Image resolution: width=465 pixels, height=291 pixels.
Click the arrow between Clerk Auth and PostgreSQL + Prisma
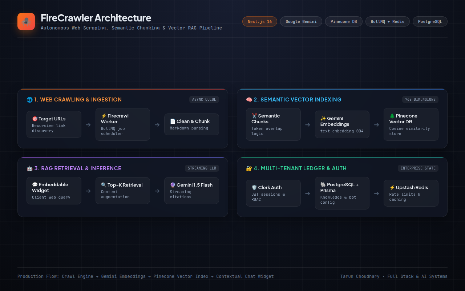(308, 193)
